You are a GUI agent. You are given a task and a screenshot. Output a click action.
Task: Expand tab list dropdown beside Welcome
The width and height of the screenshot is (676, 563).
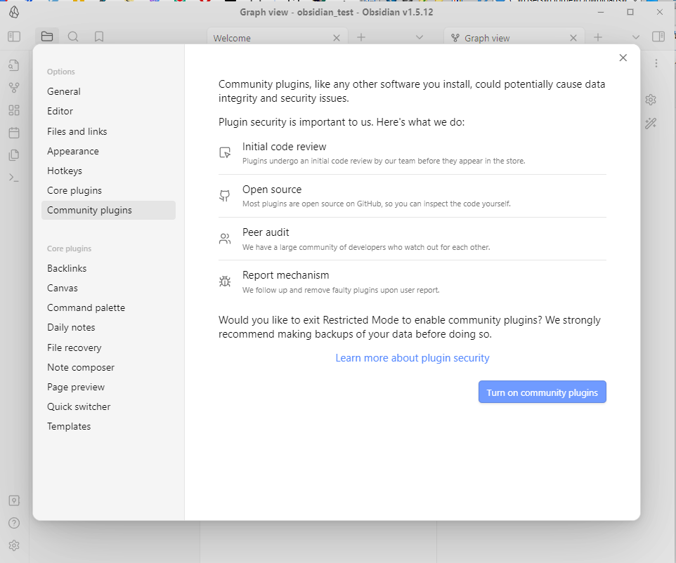click(420, 37)
